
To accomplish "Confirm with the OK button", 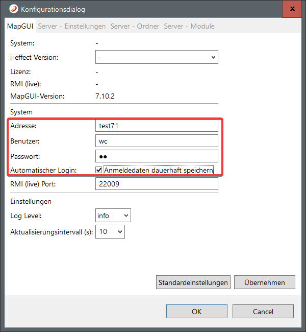I will click(x=196, y=311).
